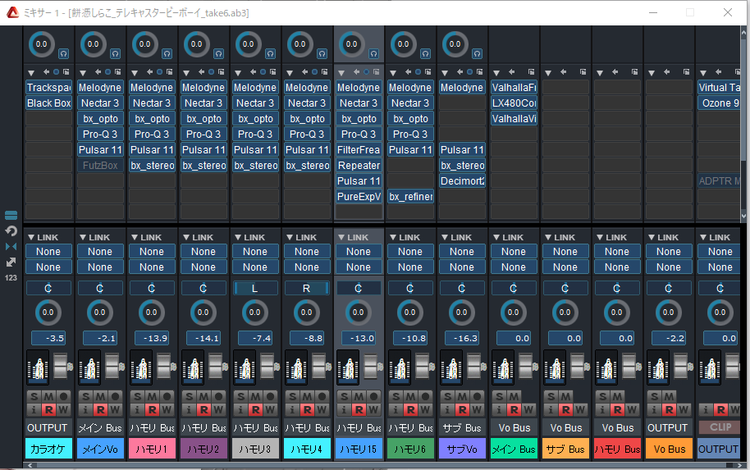Click the narrow-width arrows icon in left sidebar
The height and width of the screenshot is (470, 750).
pyautogui.click(x=11, y=246)
